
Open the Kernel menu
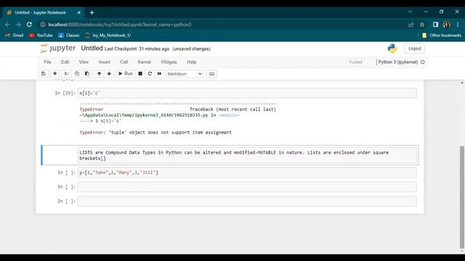tap(145, 62)
